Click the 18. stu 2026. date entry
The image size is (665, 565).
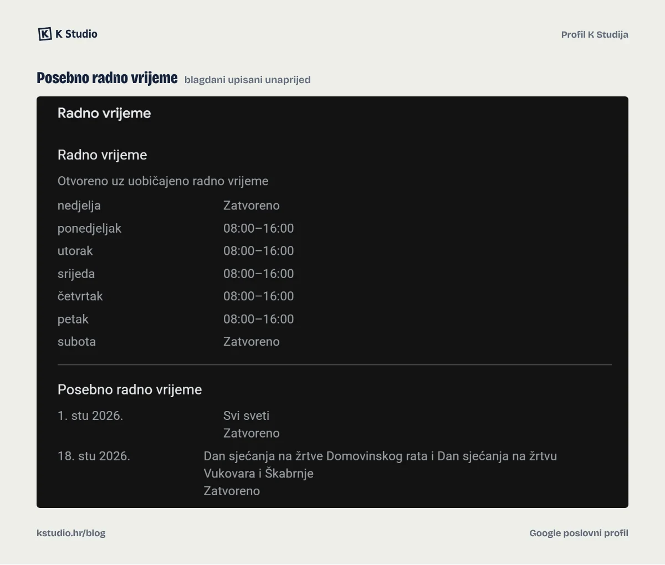click(x=94, y=456)
